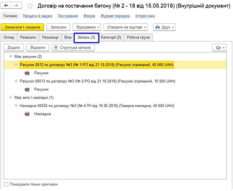
Task: Collapse the Накладна 00034 tree node
Action: tap(16, 106)
